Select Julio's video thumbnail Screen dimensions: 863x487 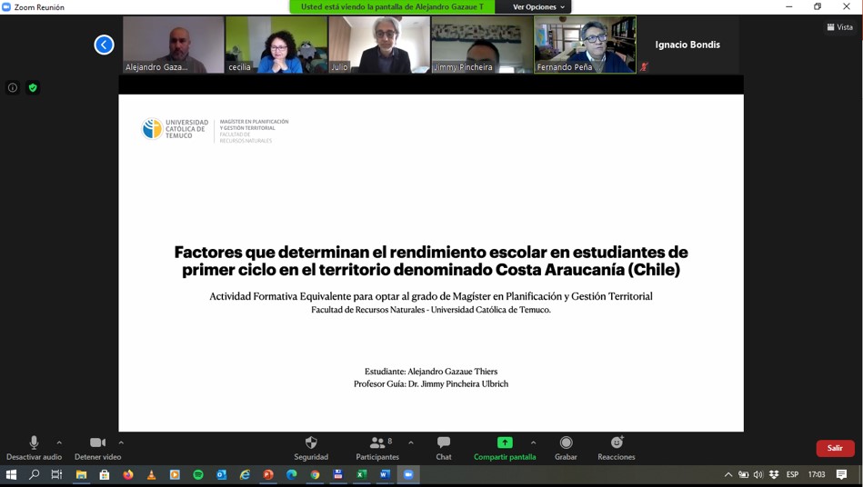pyautogui.click(x=379, y=45)
